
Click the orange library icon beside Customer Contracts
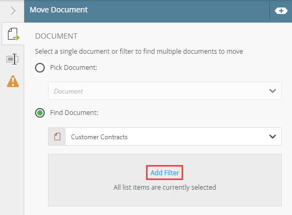(57, 137)
